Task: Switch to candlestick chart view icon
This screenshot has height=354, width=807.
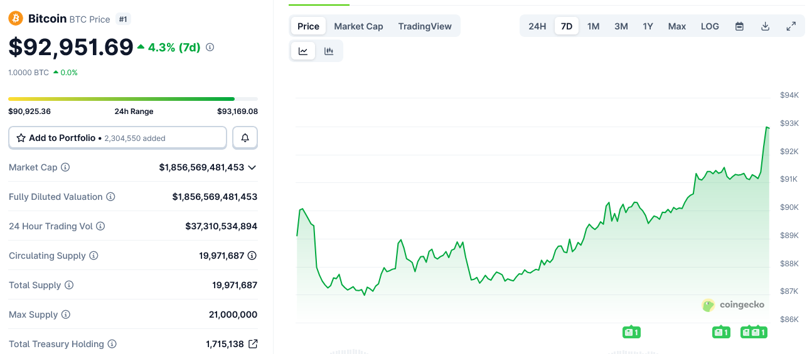Action: [329, 51]
